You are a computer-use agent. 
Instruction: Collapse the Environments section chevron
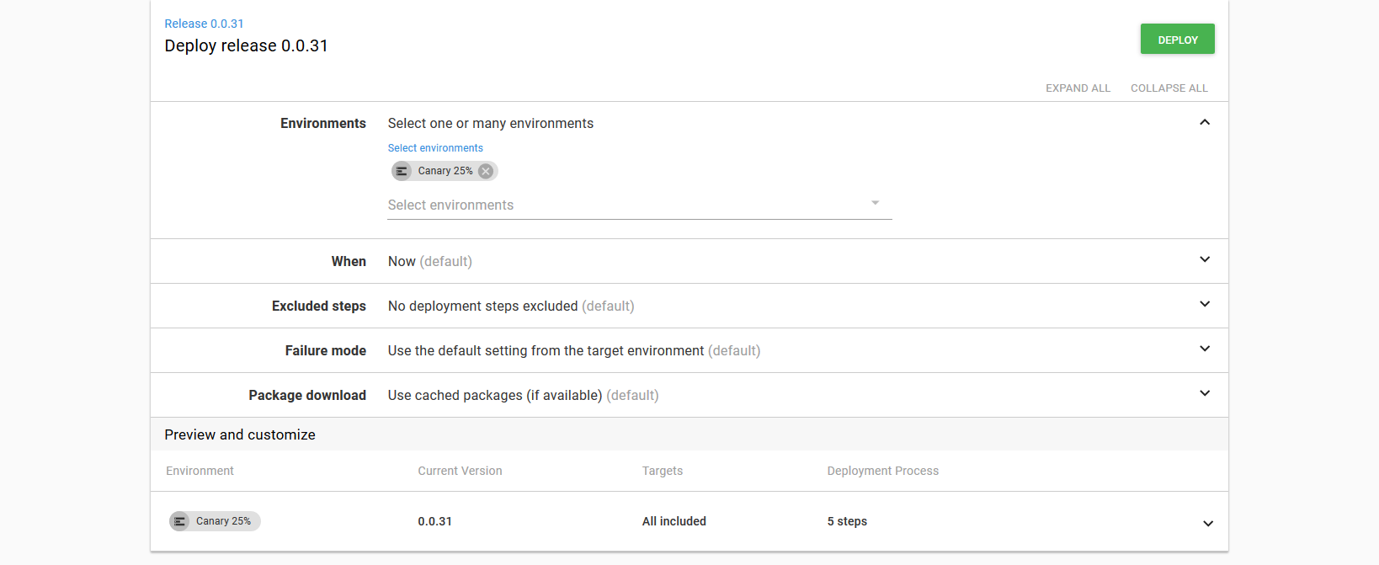[1204, 123]
